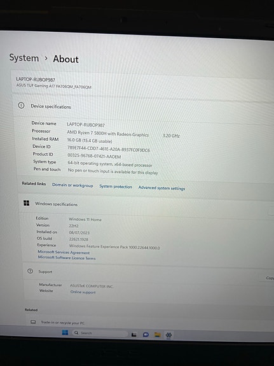Open File Explorer from the taskbar
The image size is (274, 366).
click(158, 335)
